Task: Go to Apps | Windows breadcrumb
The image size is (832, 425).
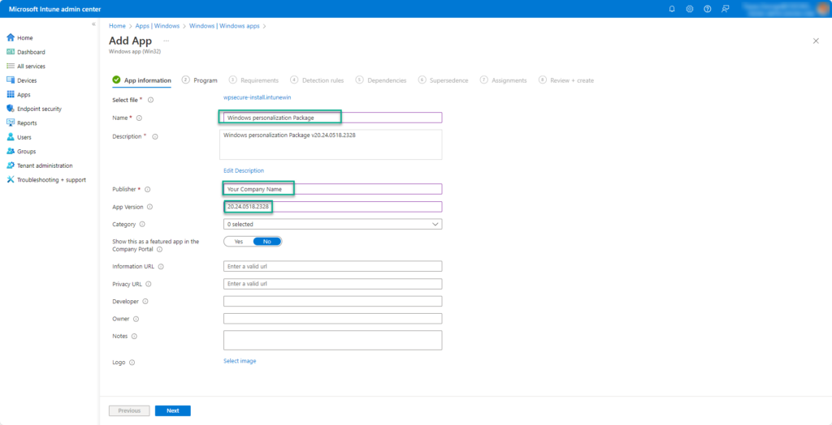Action: pyautogui.click(x=158, y=25)
